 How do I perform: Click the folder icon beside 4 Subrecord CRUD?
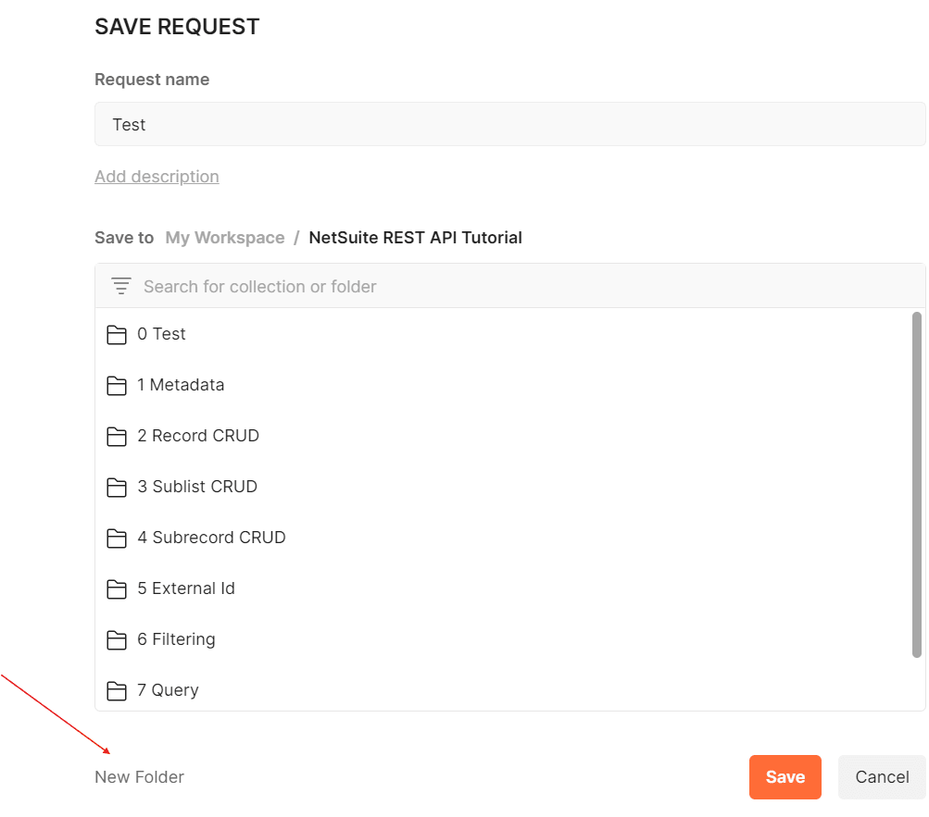point(116,538)
